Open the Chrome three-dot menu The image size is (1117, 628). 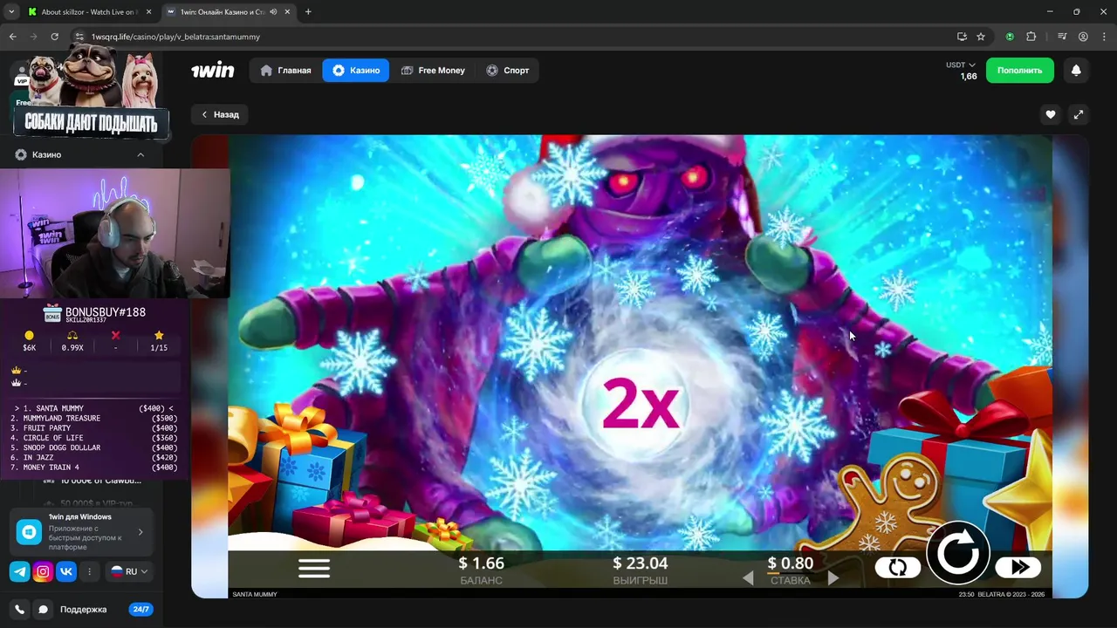1104,37
